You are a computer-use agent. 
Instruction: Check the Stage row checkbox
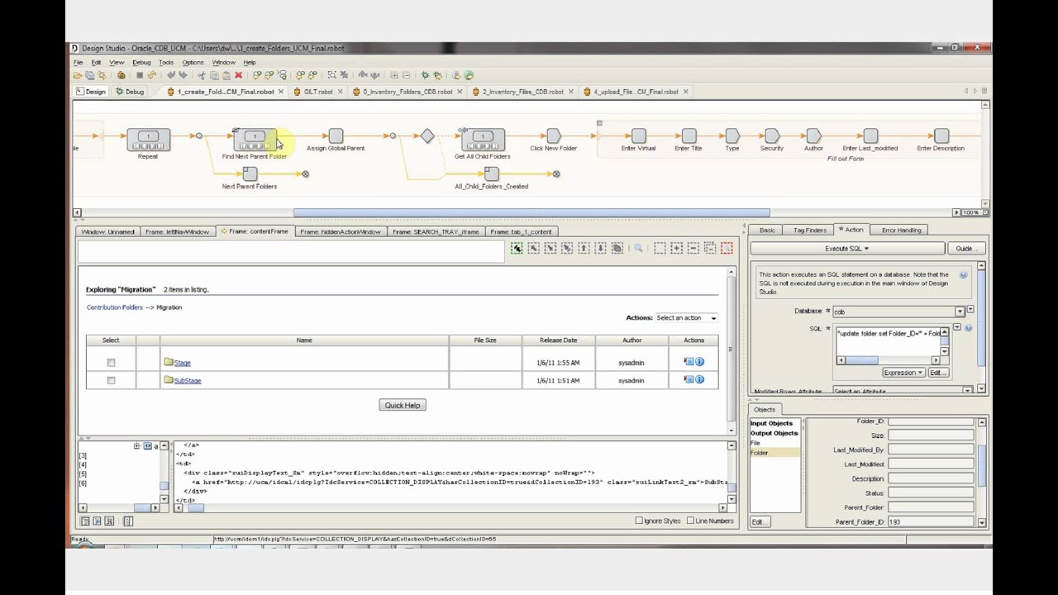pos(111,363)
